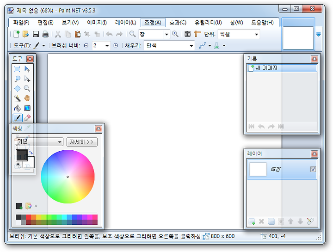Select the Lasso Select tool
This screenshot has width=333, height=252.
point(17,79)
